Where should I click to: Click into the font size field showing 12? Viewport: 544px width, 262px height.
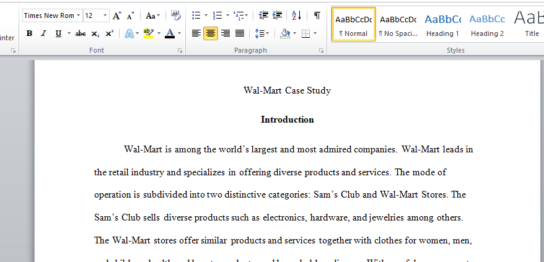tap(93, 15)
